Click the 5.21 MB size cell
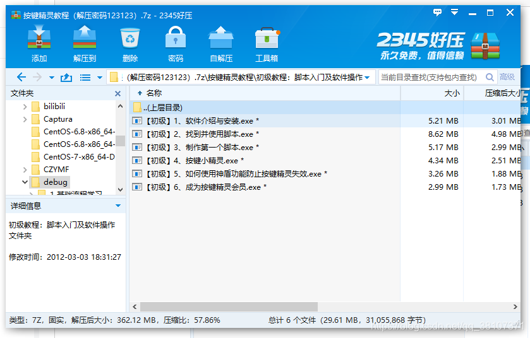 [443, 121]
